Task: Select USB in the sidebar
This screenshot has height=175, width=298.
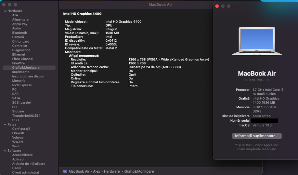Action: (15, 120)
